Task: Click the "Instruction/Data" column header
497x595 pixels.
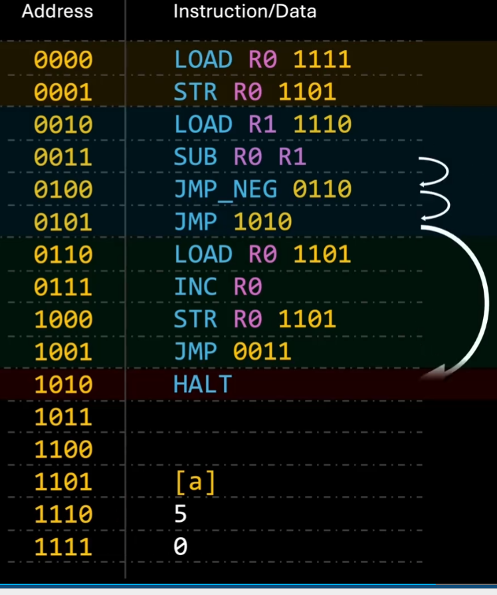Action: point(245,11)
